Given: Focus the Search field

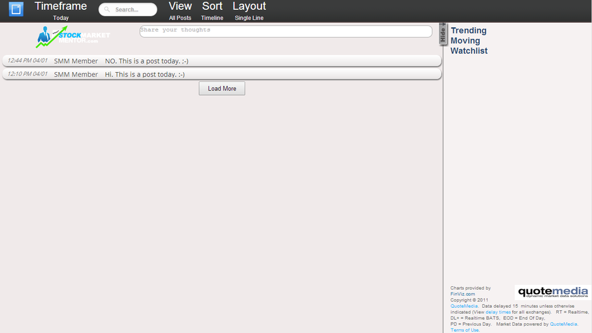Looking at the screenshot, I should coord(133,10).
